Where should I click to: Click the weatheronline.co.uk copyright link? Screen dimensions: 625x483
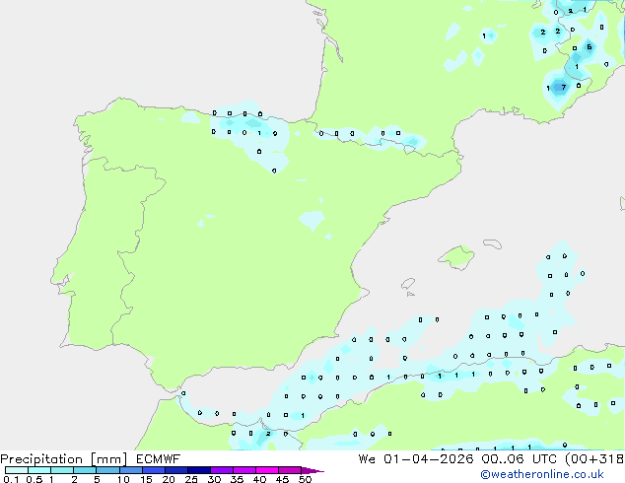pos(542,475)
